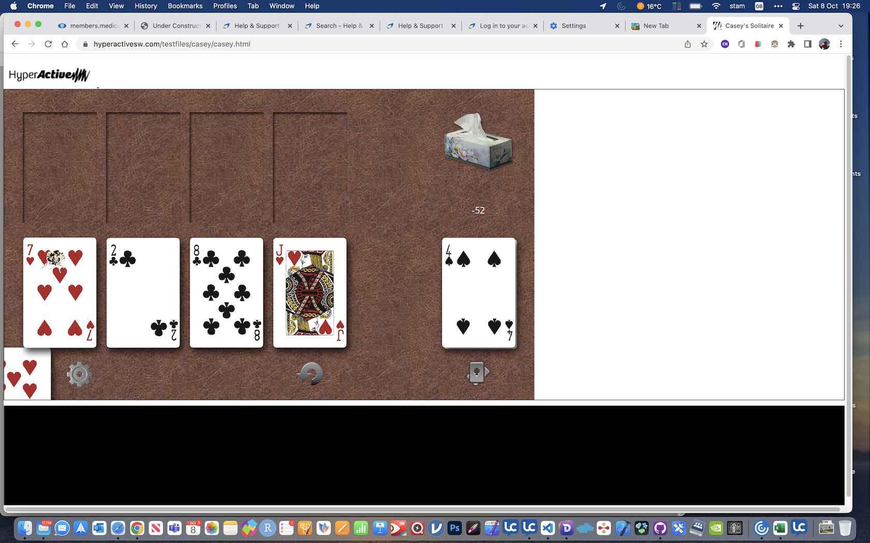Expand the tab search chevron
Viewport: 870px width, 543px height.
click(840, 26)
